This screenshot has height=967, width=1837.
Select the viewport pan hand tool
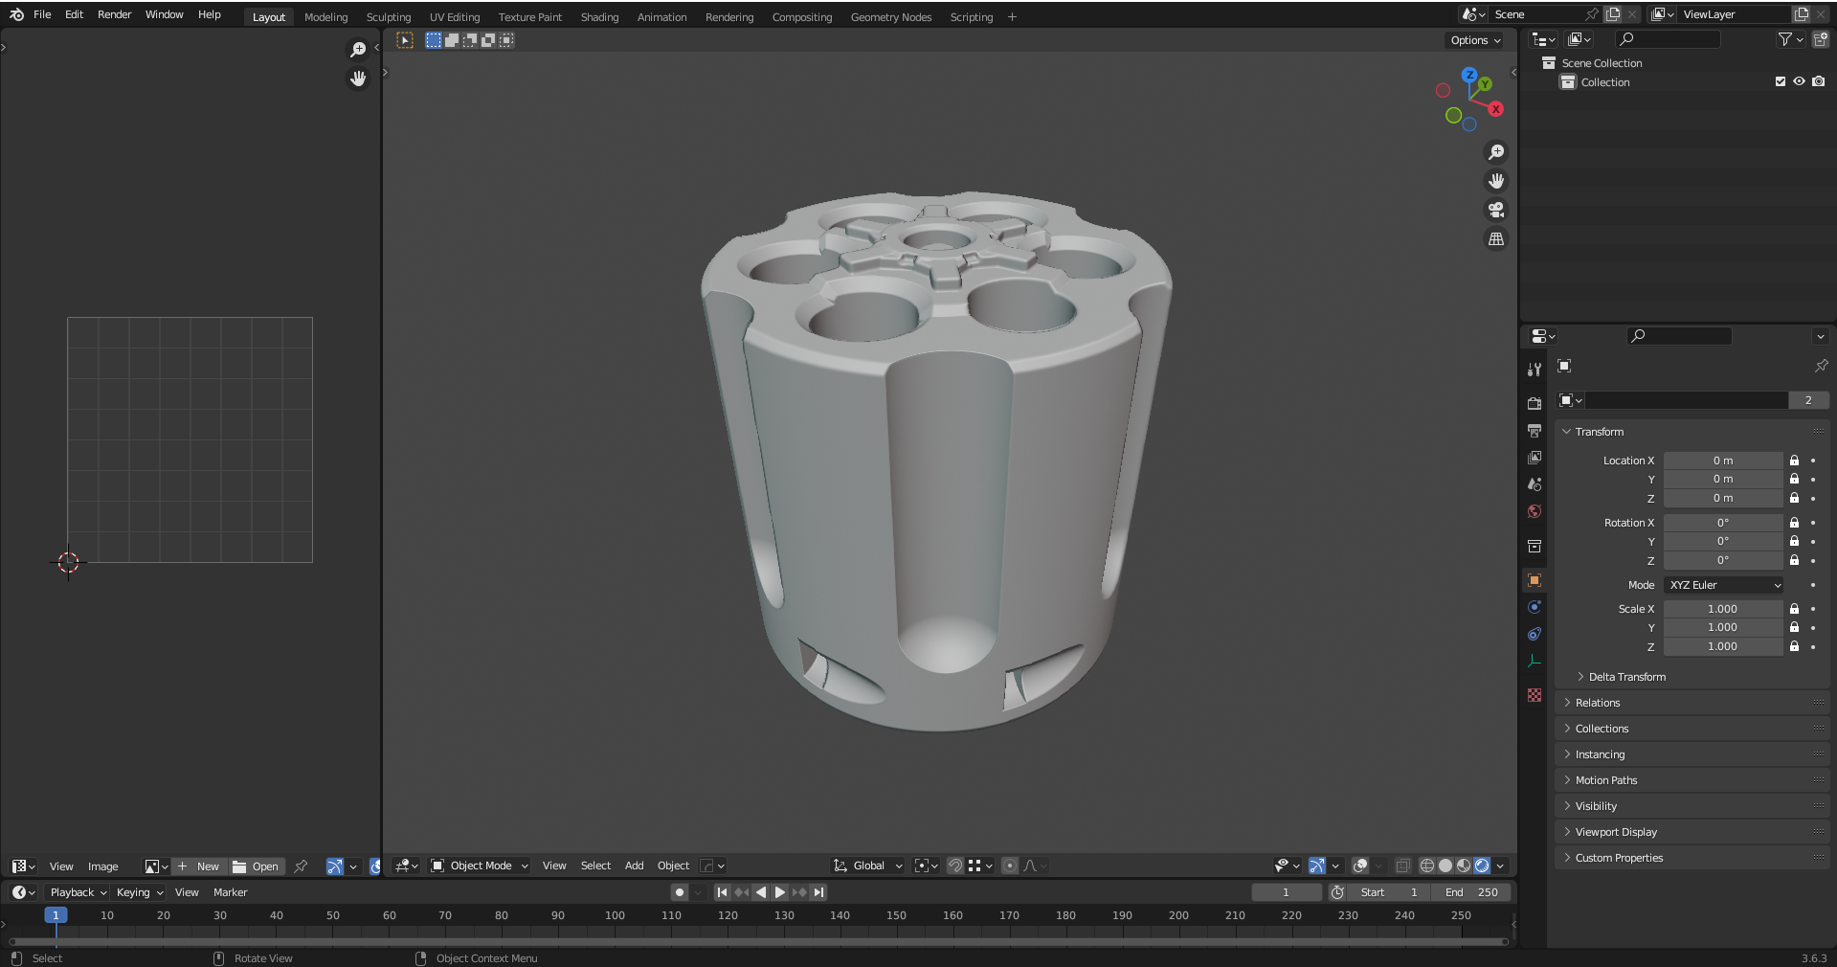[x=1495, y=181]
